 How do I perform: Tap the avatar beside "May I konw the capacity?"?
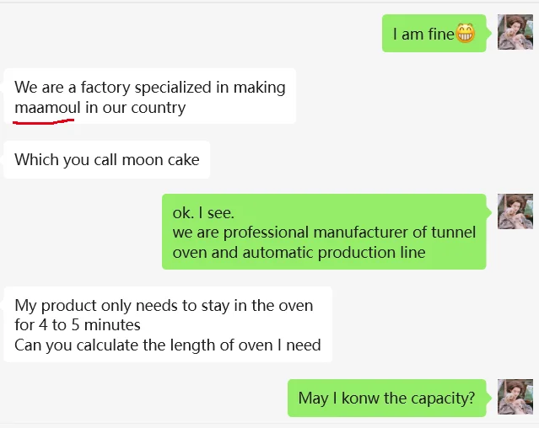click(515, 397)
